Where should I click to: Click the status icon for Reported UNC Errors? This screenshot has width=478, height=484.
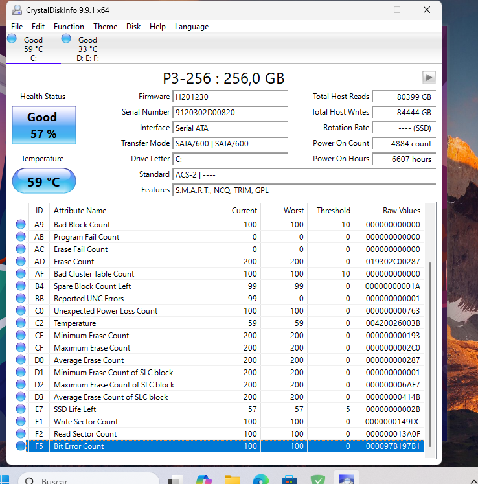coord(21,298)
